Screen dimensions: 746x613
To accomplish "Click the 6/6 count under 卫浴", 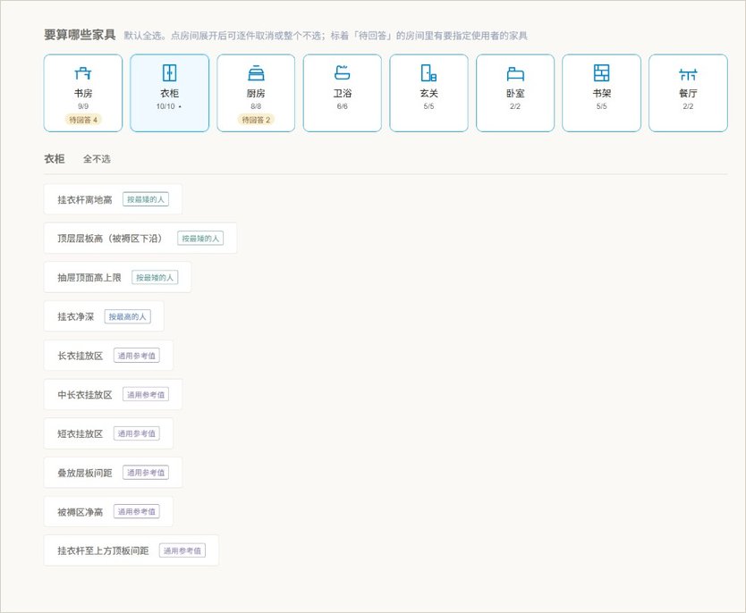I will click(342, 106).
